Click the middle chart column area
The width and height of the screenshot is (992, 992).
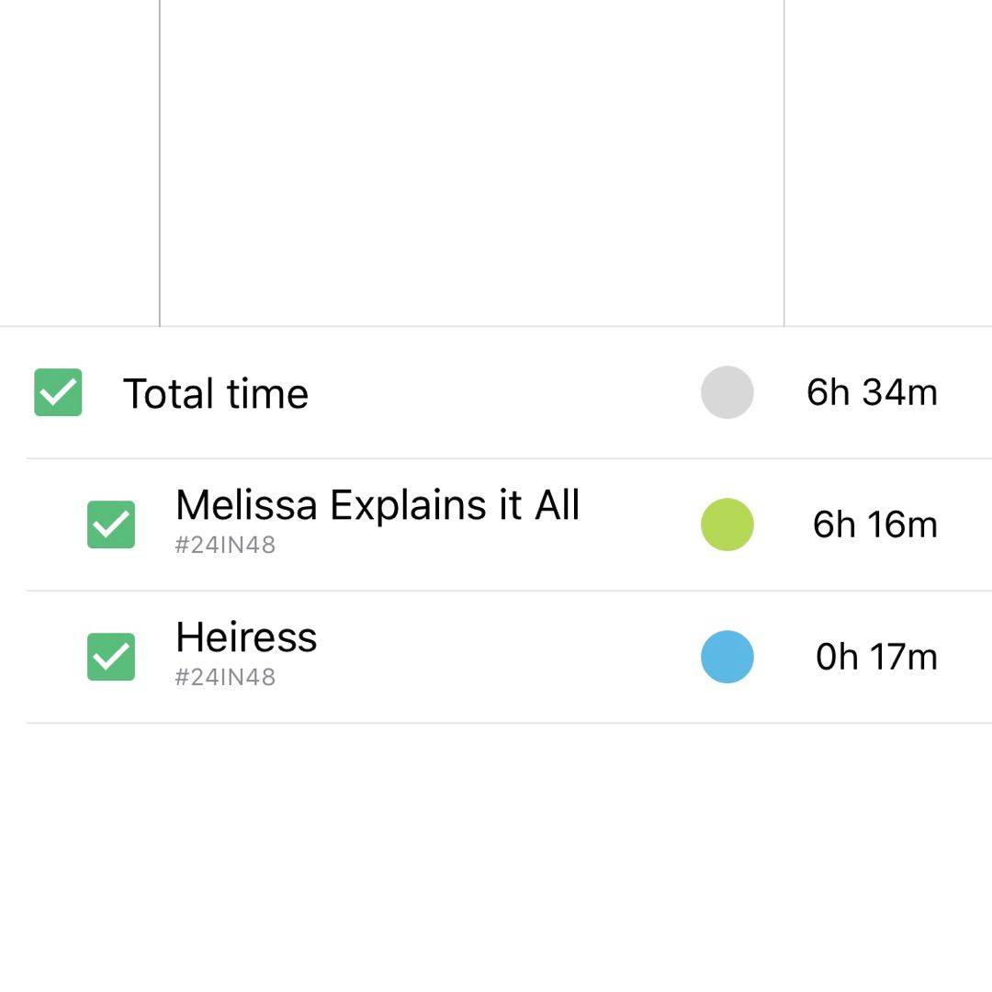point(471,163)
